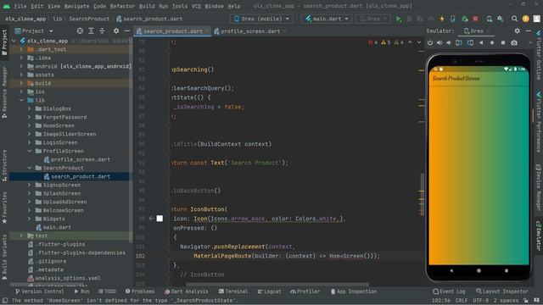The height and width of the screenshot is (305, 543).
Task: Open the Logcat tool window
Action: [269, 291]
